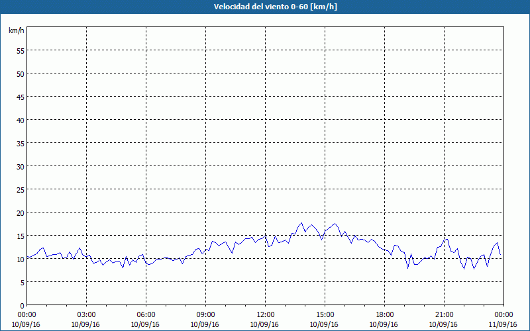Click the y-axis value 15
Screen dimensions: 530x331
point(21,236)
